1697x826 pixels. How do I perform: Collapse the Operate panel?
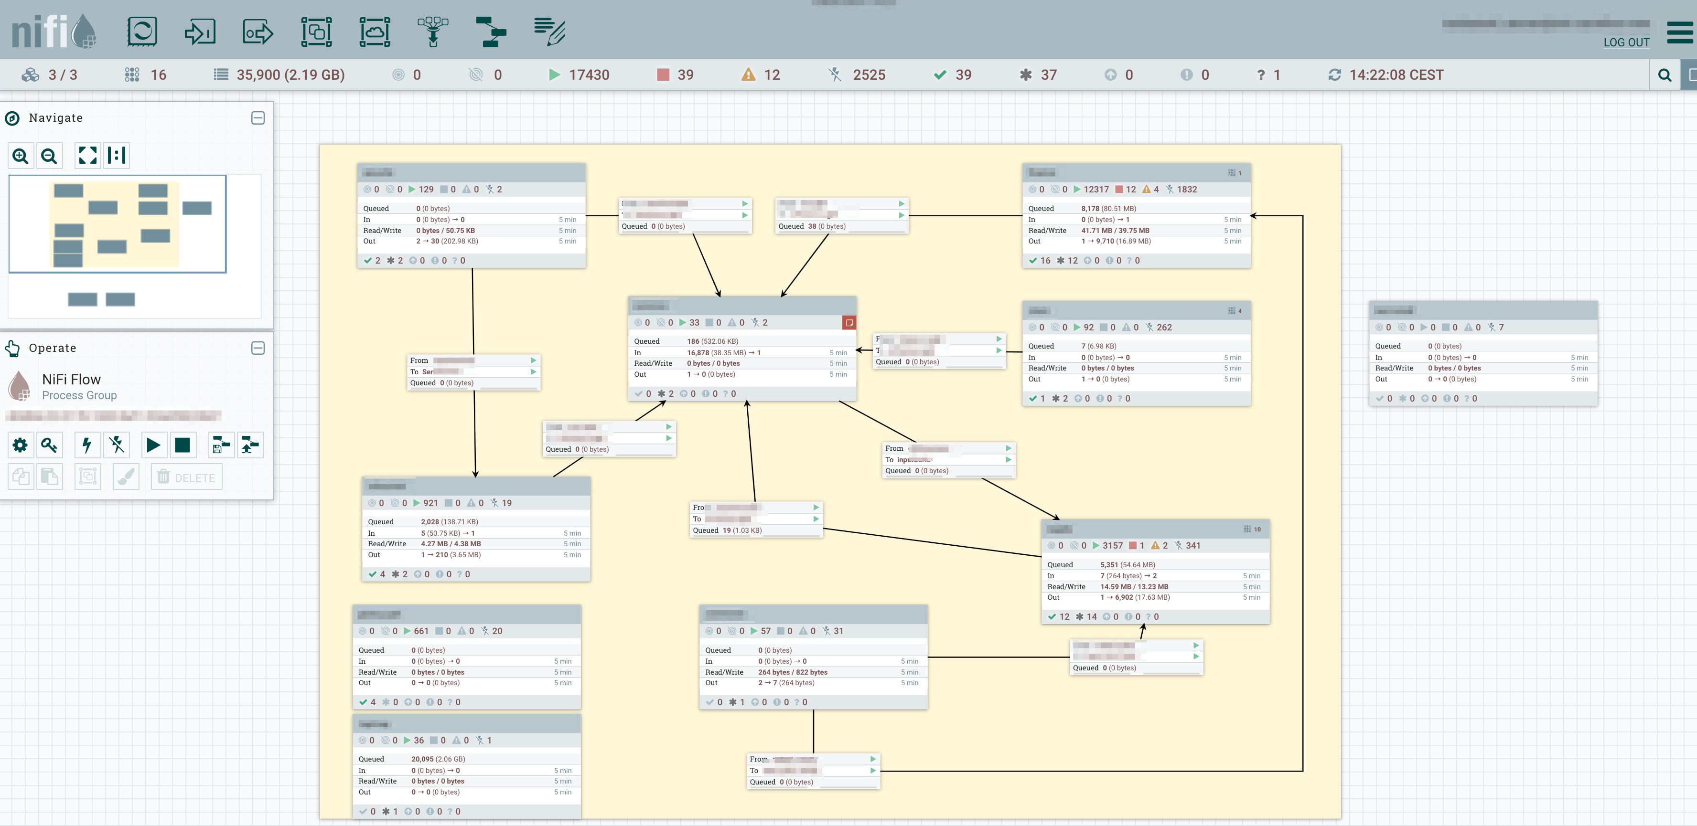(258, 348)
